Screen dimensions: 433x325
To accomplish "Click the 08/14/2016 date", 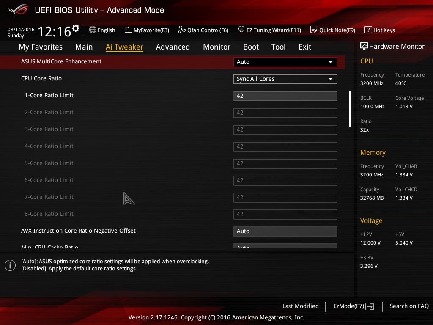I will 21,29.
